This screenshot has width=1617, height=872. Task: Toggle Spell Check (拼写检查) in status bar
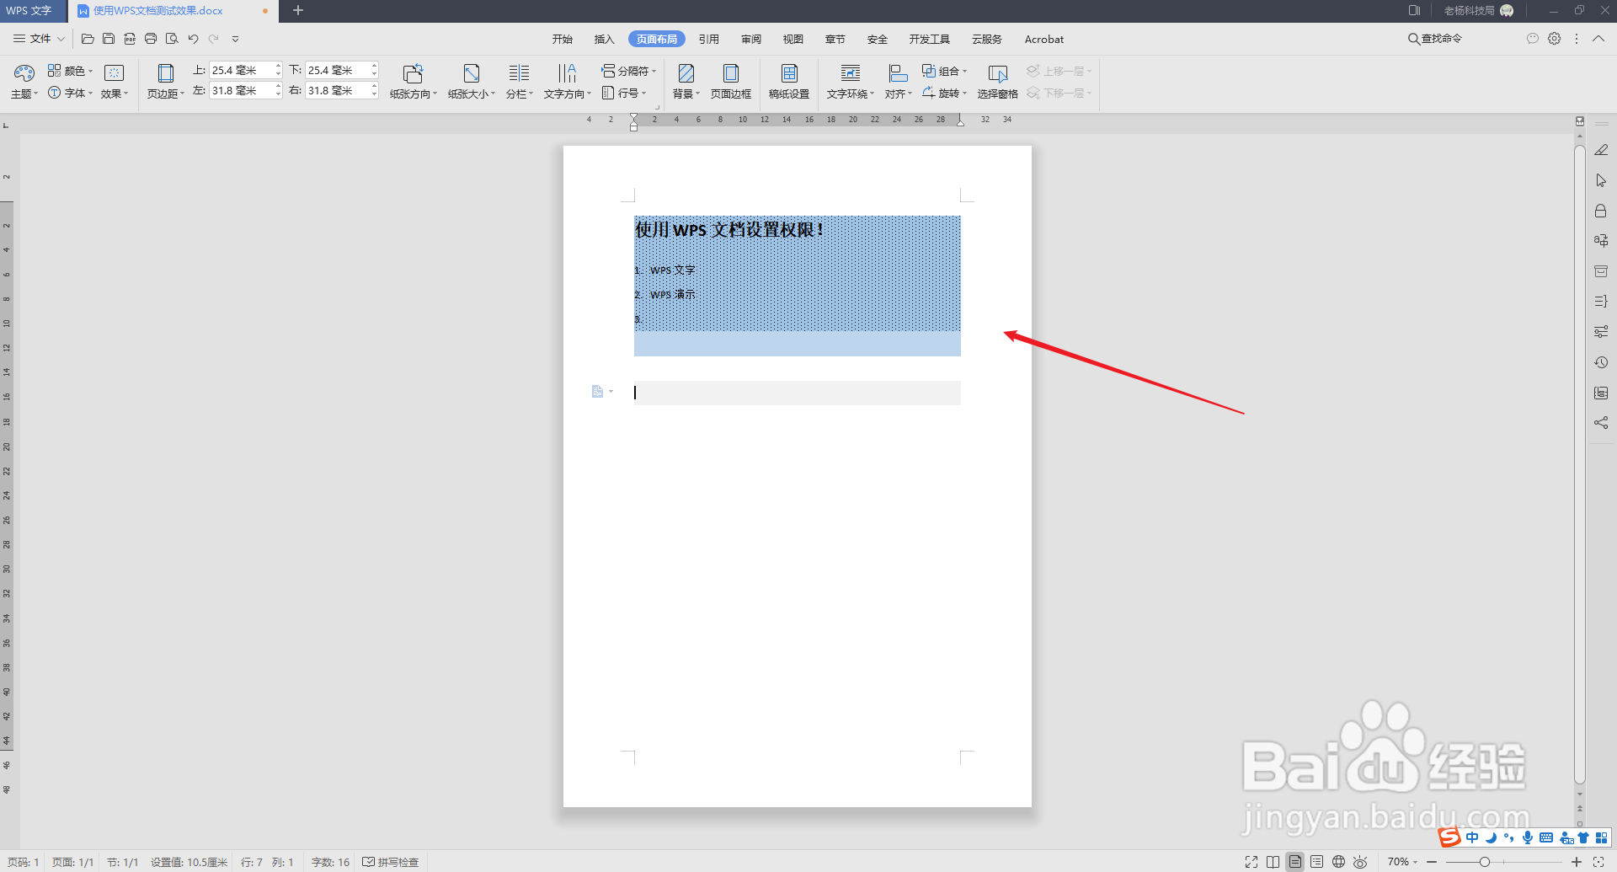391,862
